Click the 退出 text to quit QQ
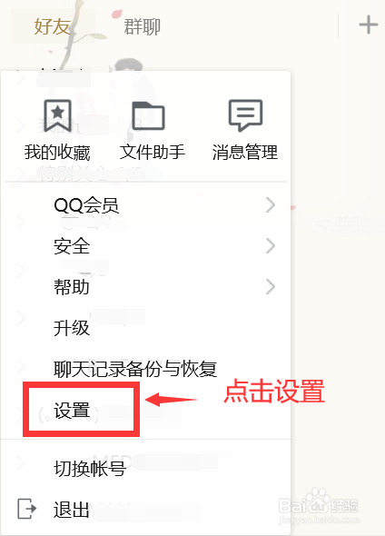 tap(72, 510)
